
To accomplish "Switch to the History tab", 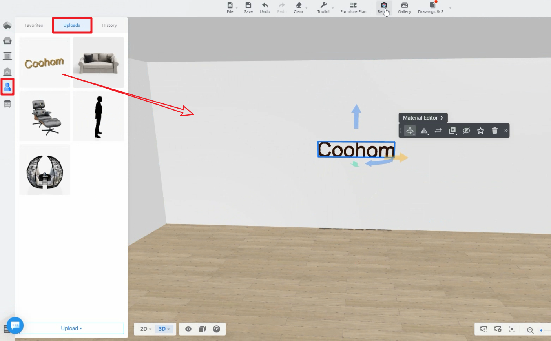I will tap(109, 25).
